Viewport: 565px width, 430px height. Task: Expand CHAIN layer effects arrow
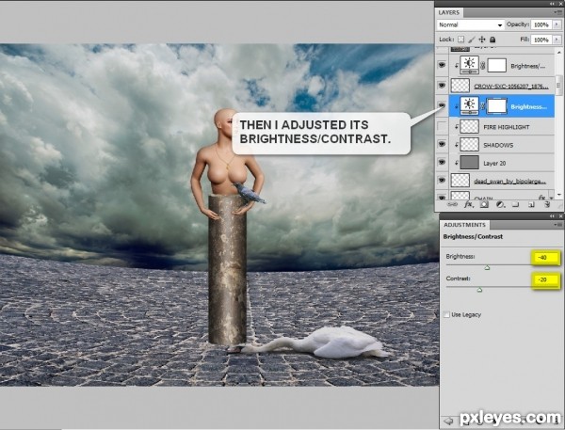click(x=551, y=199)
